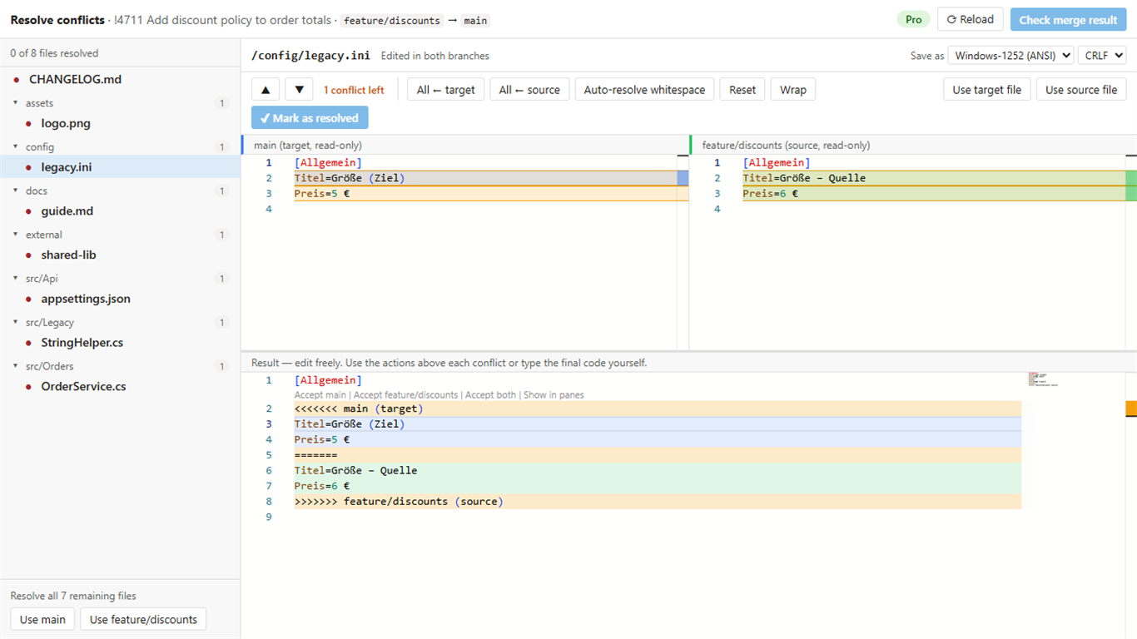1137x639 pixels.
Task: Click blue change marker in target pane
Action: pos(683,178)
